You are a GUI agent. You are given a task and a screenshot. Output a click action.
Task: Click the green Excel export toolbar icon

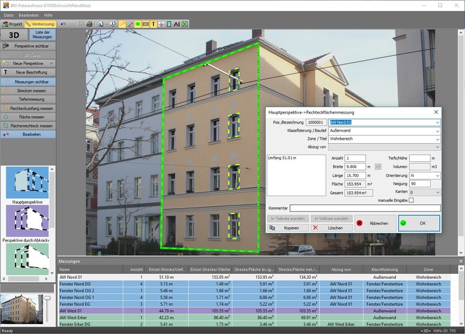(x=185, y=24)
